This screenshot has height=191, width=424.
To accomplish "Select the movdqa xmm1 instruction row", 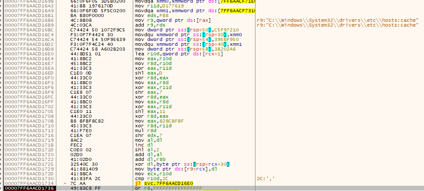I will (195, 11).
